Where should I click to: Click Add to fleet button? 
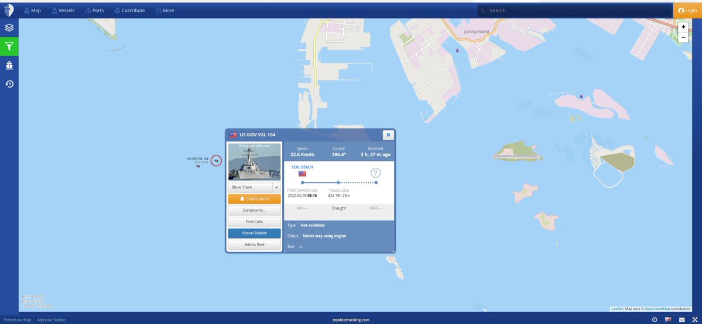254,245
